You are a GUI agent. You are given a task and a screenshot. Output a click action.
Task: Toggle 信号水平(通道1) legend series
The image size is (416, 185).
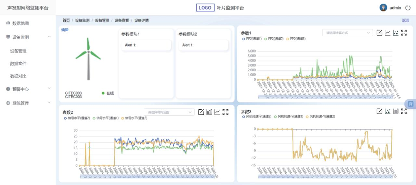click(106, 118)
